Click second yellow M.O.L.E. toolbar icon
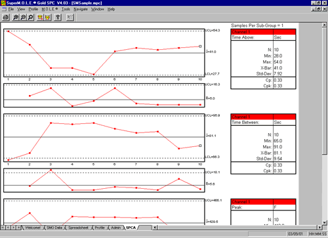The height and width of the screenshot is (238, 328). 47,17
